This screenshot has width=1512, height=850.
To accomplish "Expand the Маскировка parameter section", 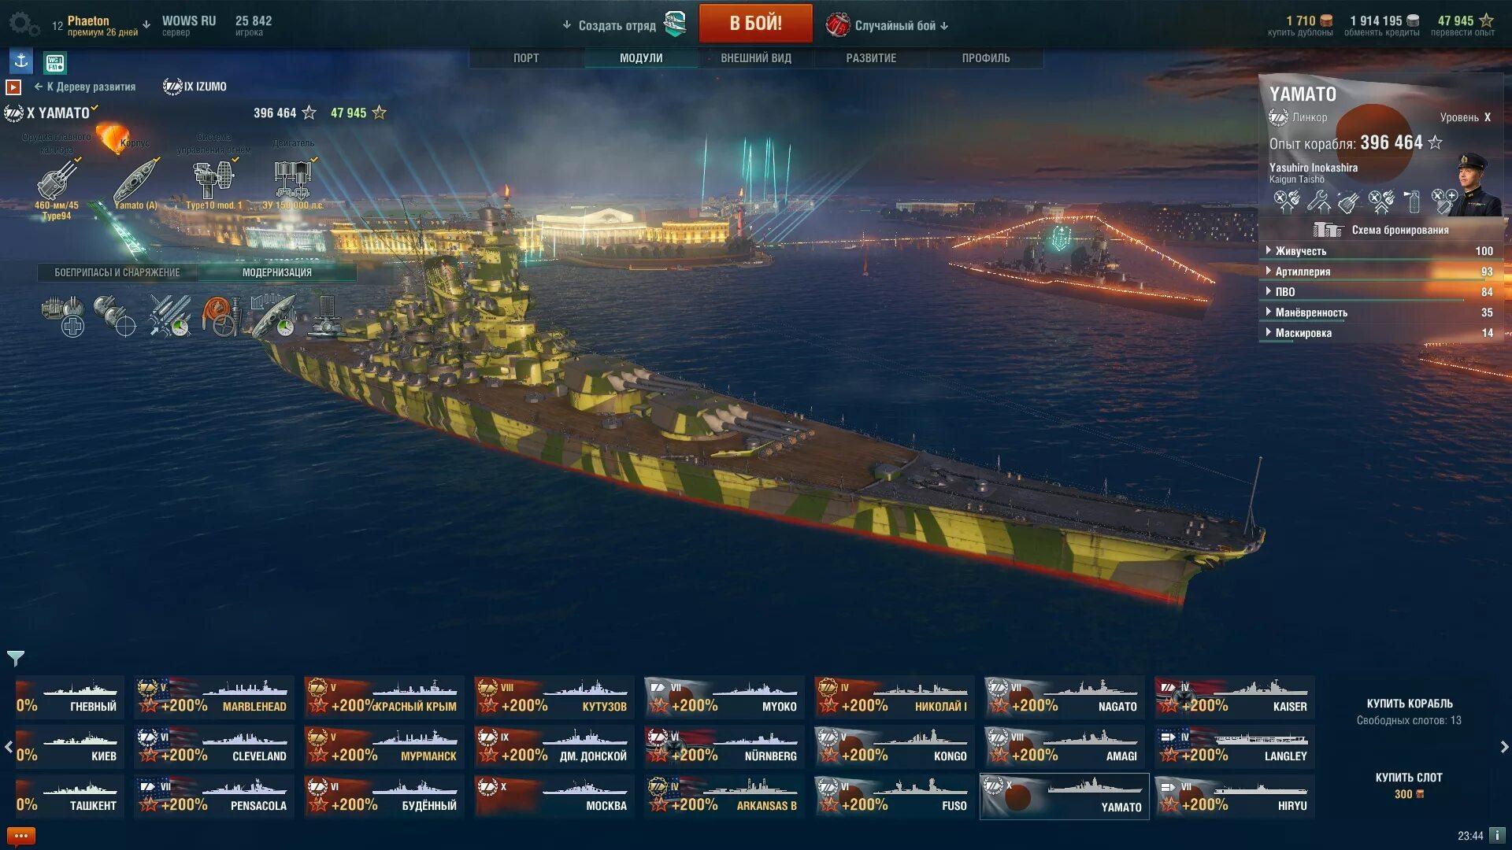I will (x=1380, y=333).
